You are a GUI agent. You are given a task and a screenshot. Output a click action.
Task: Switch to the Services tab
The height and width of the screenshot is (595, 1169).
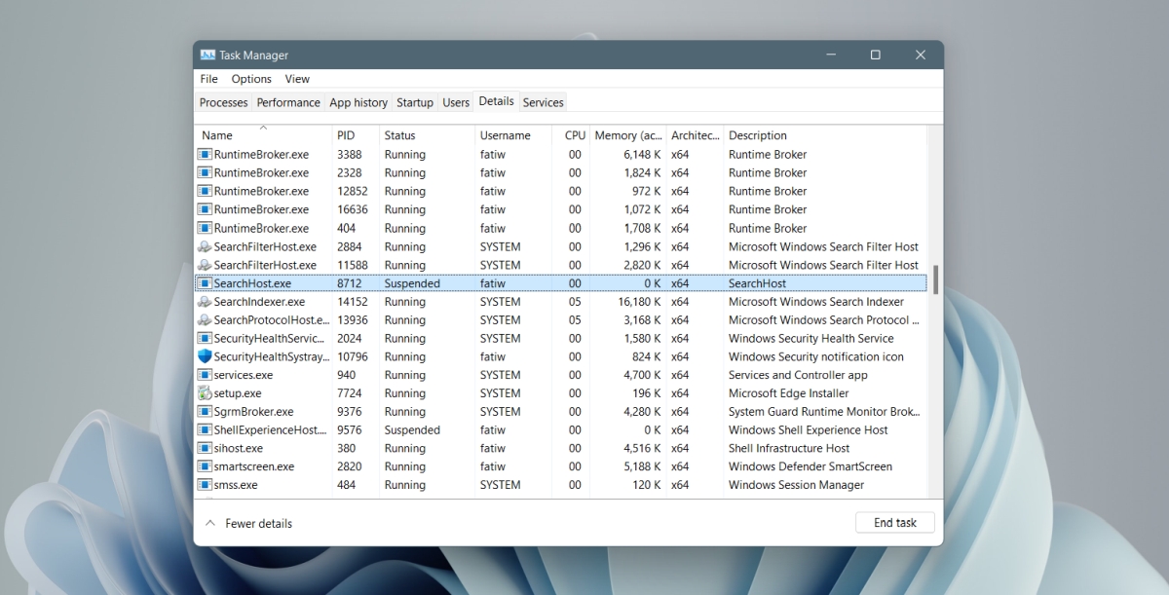pos(544,102)
